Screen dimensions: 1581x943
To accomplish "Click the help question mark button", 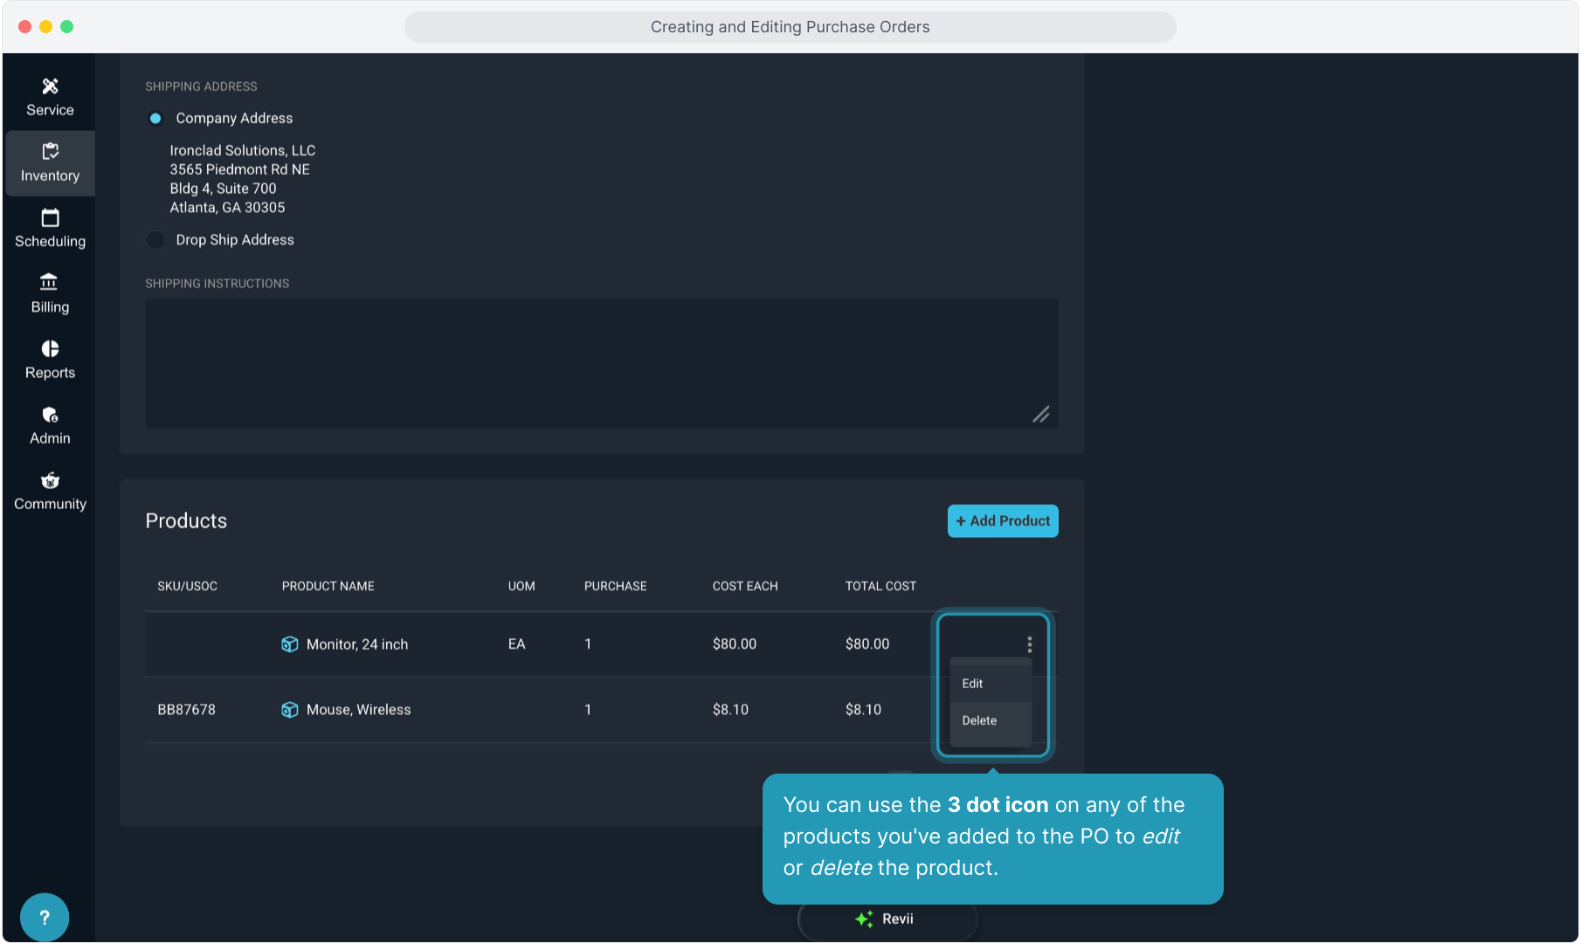I will tap(45, 917).
